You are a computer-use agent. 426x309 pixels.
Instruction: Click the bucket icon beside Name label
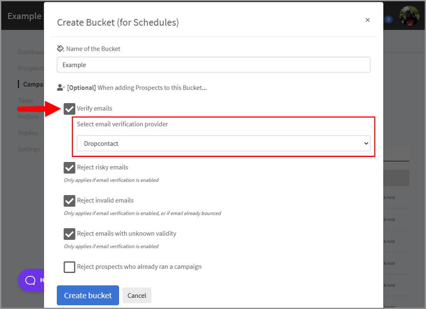tap(61, 49)
